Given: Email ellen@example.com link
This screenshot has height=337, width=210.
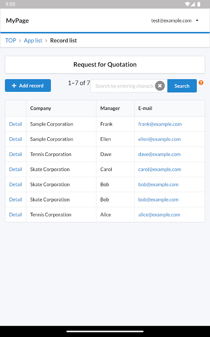Looking at the screenshot, I should click(160, 139).
